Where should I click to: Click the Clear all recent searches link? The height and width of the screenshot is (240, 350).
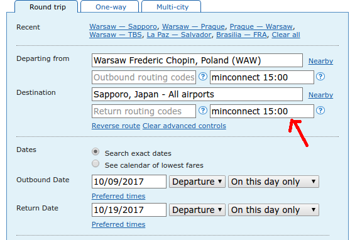[x=286, y=35]
